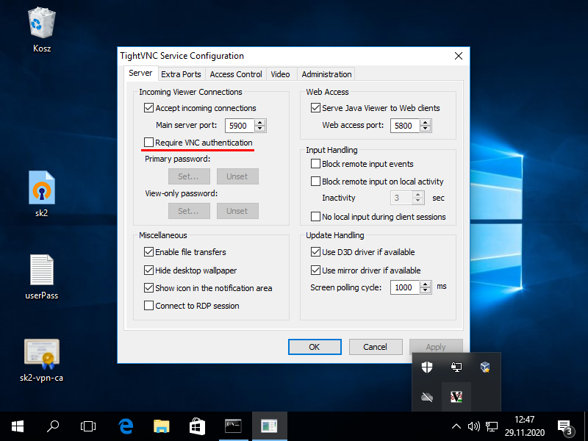Collapse the hidden tray icons chevron
The width and height of the screenshot is (588, 441).
point(456,426)
